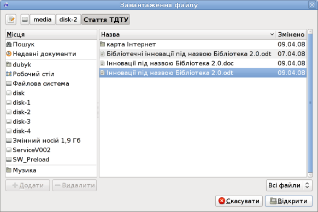
Task: Click the file list vertical scrollbar
Action: coord(310,103)
